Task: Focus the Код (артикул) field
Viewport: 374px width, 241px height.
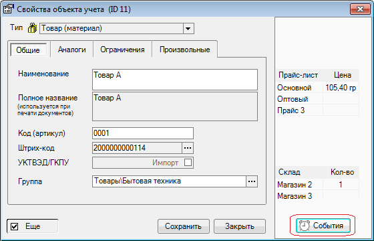Action: (143, 133)
